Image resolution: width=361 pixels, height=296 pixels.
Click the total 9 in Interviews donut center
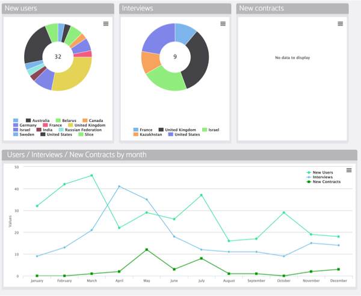pyautogui.click(x=175, y=57)
